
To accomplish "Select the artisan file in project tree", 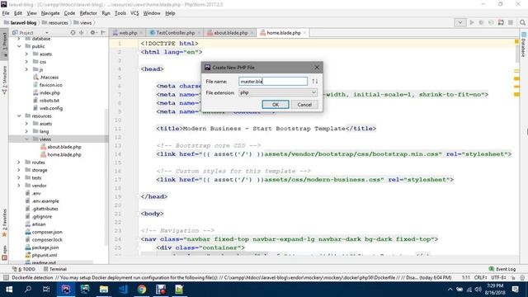I will 39,224.
